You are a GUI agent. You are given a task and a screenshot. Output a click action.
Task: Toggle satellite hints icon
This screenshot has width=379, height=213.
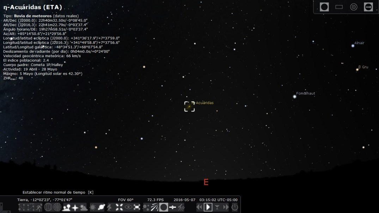[x=172, y=207]
